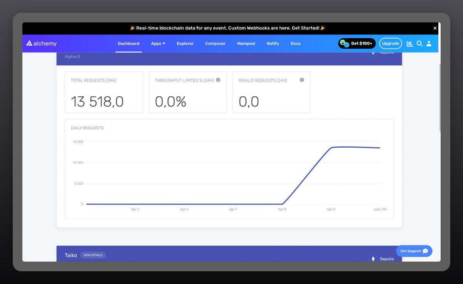
Task: Click the Get $100+ referral button
Action: click(357, 44)
